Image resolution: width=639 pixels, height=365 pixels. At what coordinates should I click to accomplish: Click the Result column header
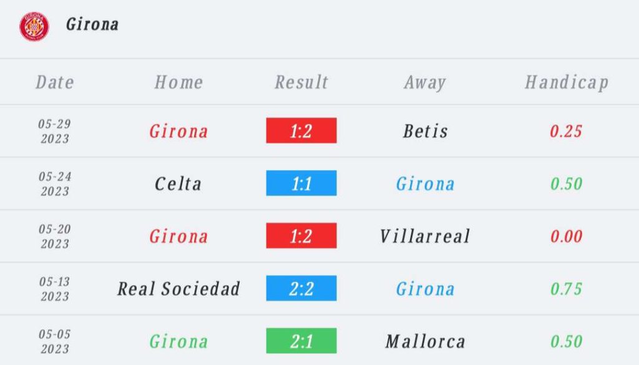(x=301, y=82)
